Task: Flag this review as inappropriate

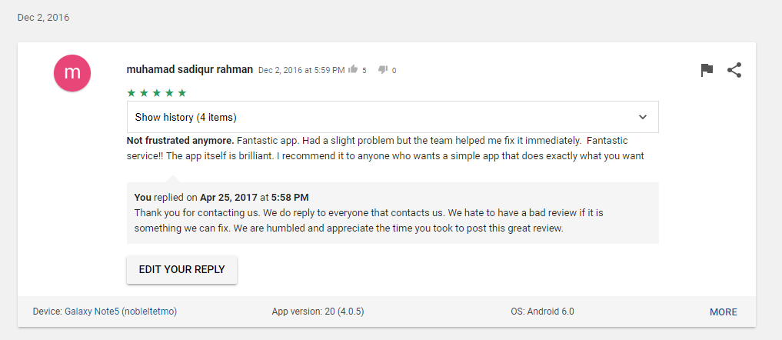Action: click(x=707, y=71)
